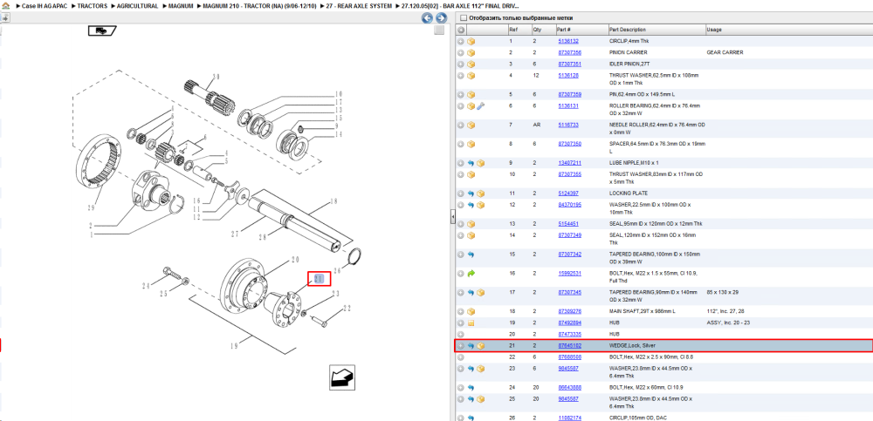Click plus icon for IDLER PINION row
This screenshot has height=421, width=873.
click(461, 64)
